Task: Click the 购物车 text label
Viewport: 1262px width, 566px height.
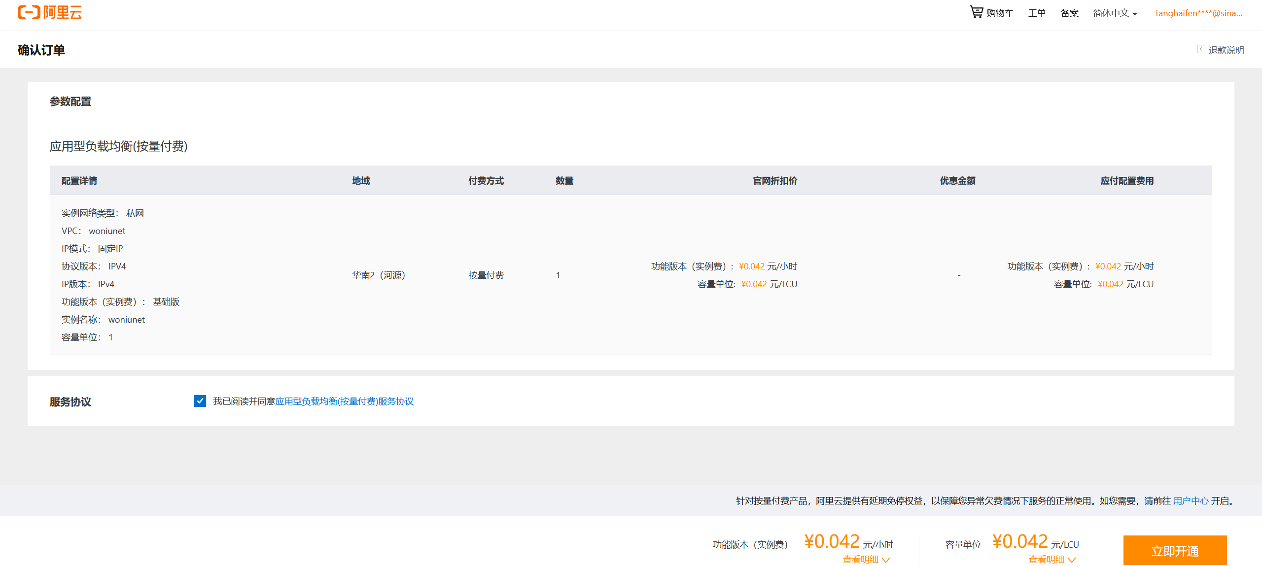Action: pyautogui.click(x=1000, y=13)
